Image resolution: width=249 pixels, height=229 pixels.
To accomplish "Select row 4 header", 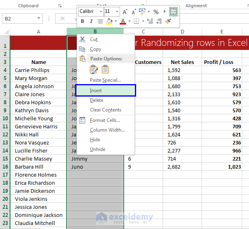I will tap(5, 70).
